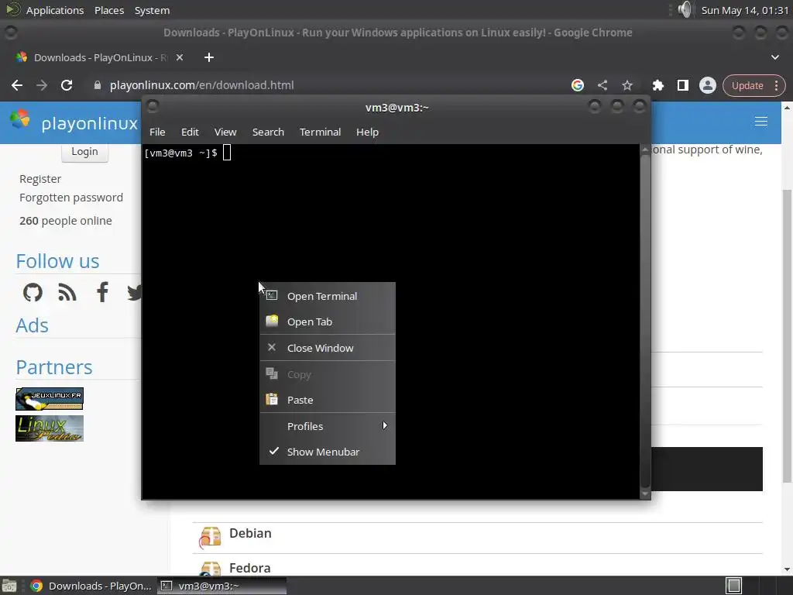The image size is (793, 595).
Task: Open the System panel menu
Action: [x=153, y=10]
